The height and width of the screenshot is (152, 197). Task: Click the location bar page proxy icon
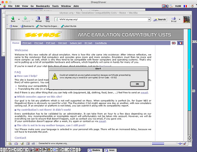point(57,19)
